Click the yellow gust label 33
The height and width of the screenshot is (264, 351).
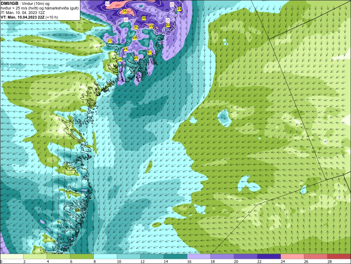151,26
